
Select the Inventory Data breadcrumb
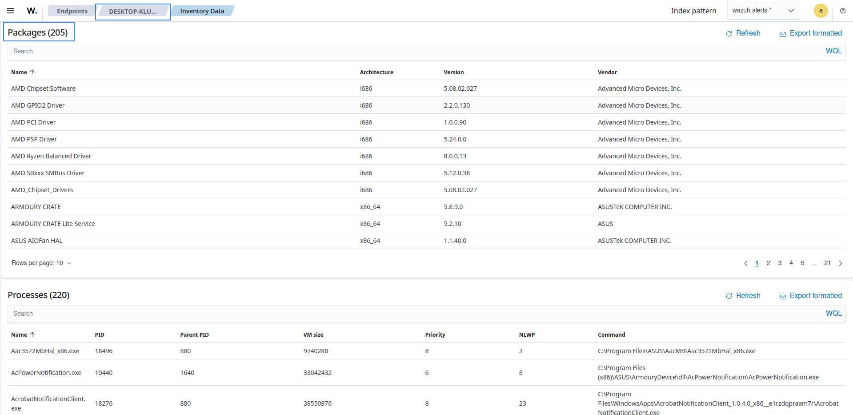(x=202, y=11)
